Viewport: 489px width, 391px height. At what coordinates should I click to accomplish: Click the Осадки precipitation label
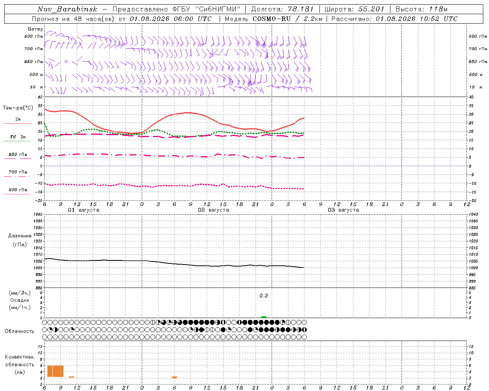20,300
